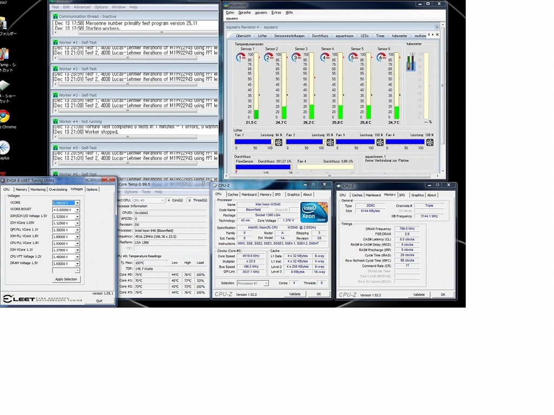Click Validate in the left CPU-Z window
This screenshot has width=554, height=415.
click(295, 294)
